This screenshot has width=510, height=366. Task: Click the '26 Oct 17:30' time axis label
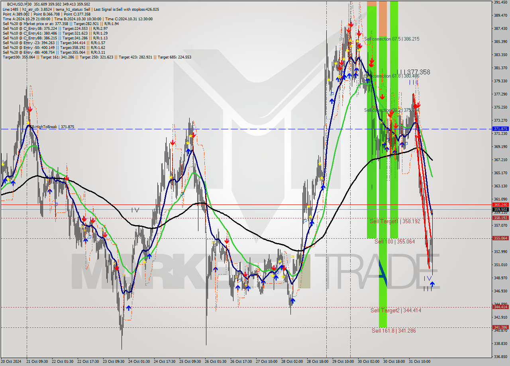[x=241, y=362]
